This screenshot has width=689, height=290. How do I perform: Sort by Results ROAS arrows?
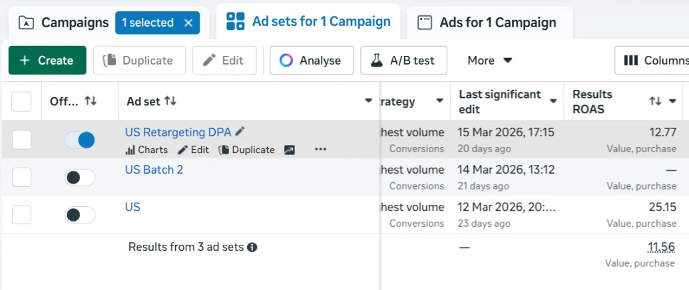tap(655, 101)
